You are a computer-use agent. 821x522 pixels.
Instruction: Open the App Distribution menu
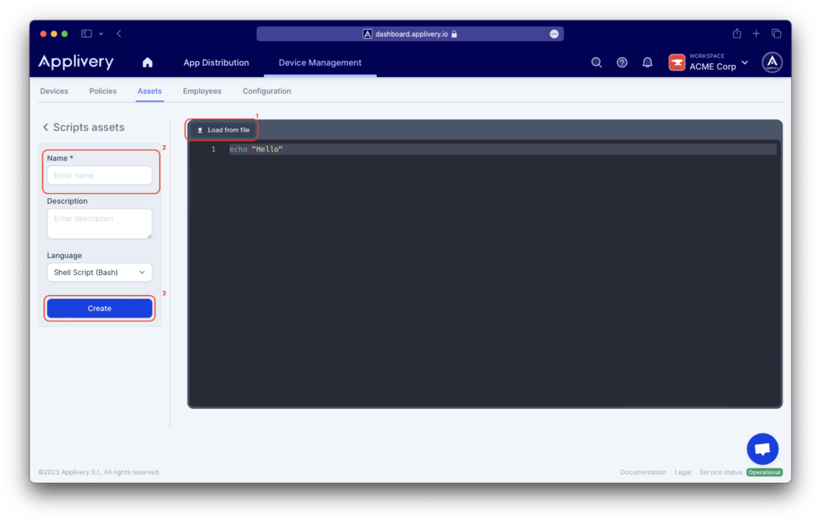[216, 63]
